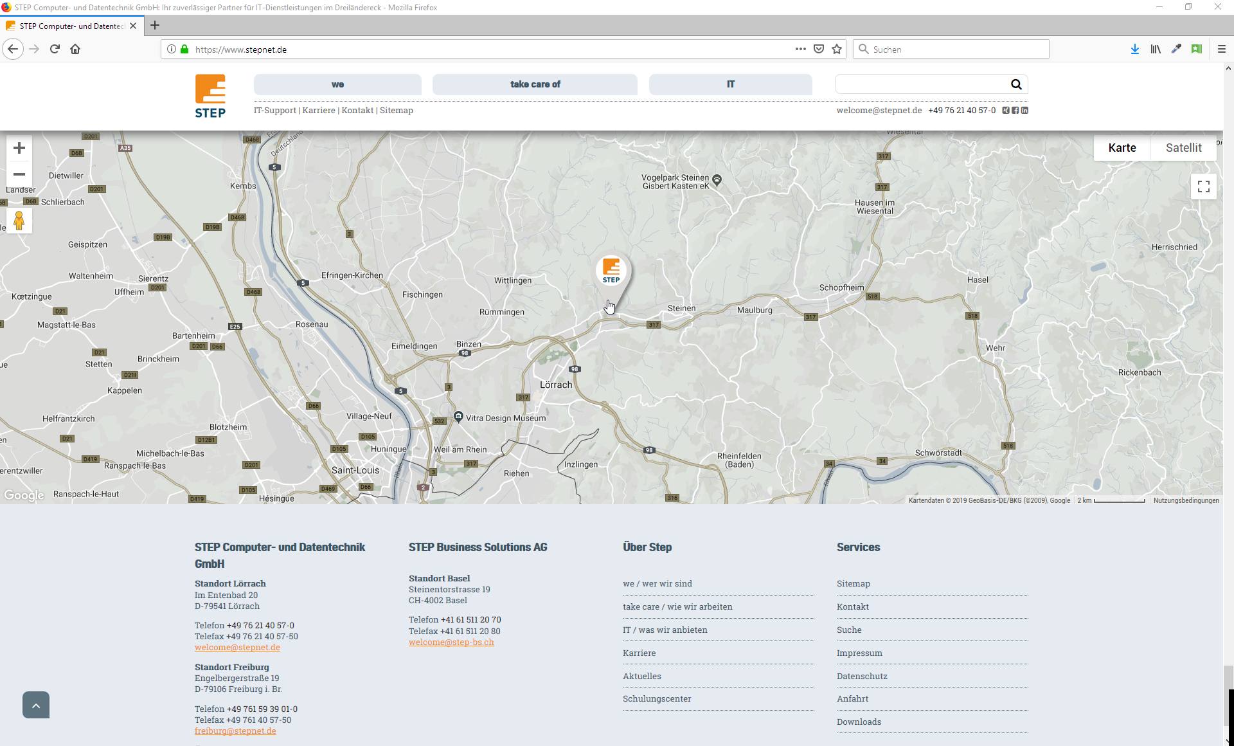Zoom in the map with plus button

[x=19, y=148]
